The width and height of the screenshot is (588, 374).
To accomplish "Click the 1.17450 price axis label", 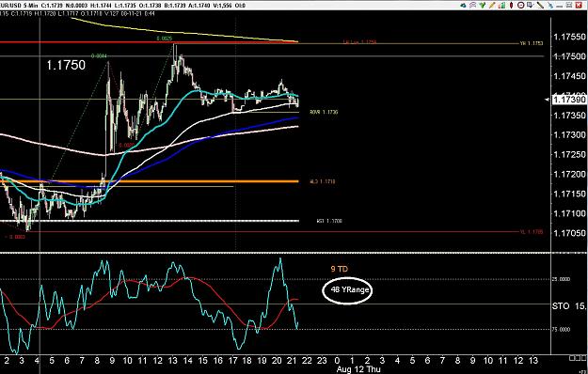I will pyautogui.click(x=569, y=76).
